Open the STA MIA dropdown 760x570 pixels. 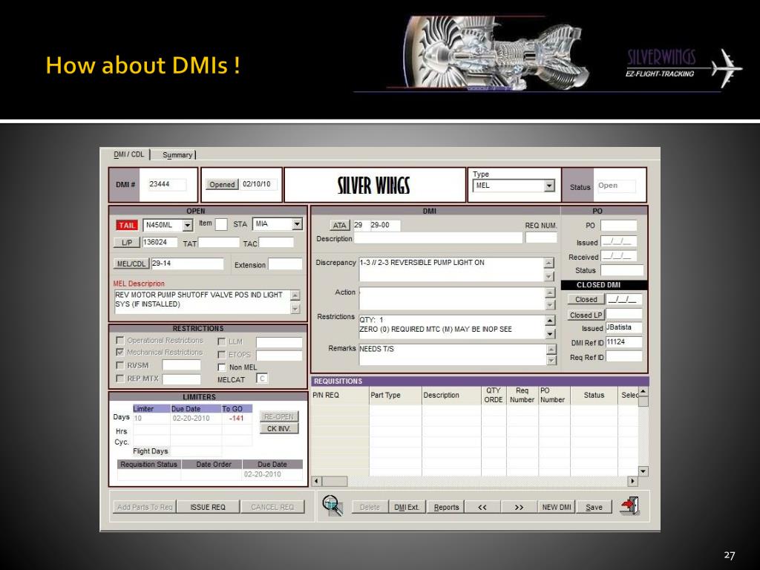(297, 224)
